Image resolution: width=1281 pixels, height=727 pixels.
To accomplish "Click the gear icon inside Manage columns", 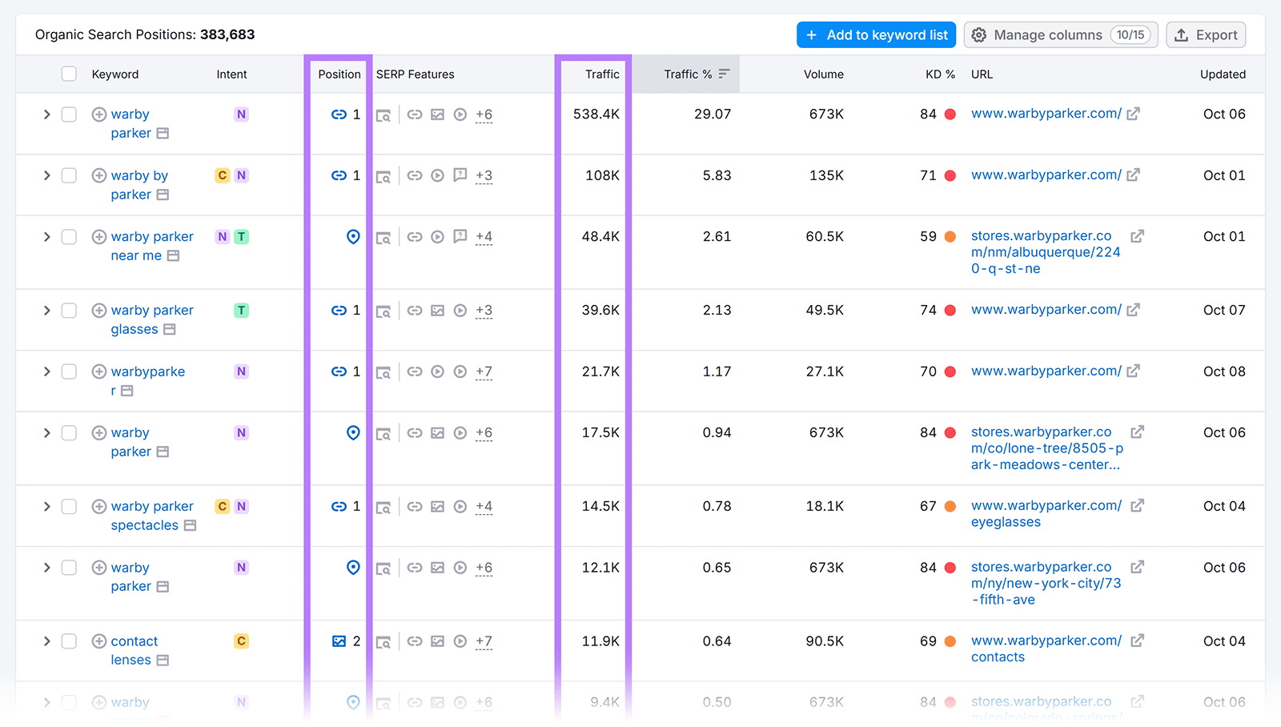I will click(x=978, y=35).
